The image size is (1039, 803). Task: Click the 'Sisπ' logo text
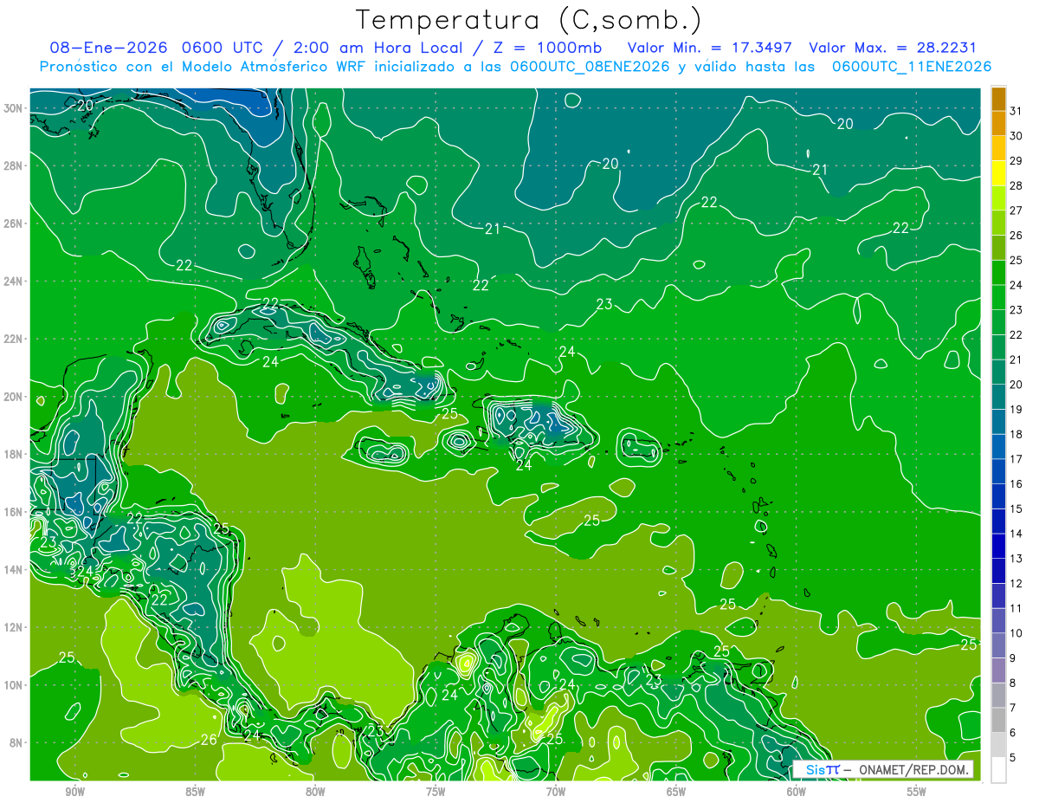point(822,769)
